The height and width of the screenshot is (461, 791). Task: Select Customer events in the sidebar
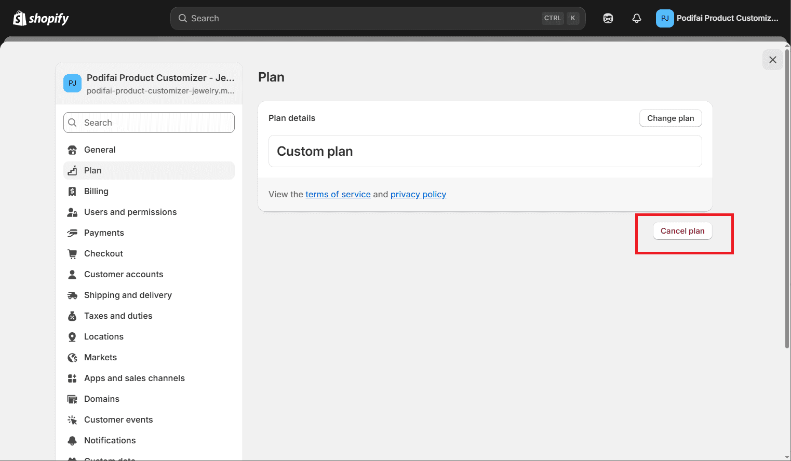tap(118, 419)
